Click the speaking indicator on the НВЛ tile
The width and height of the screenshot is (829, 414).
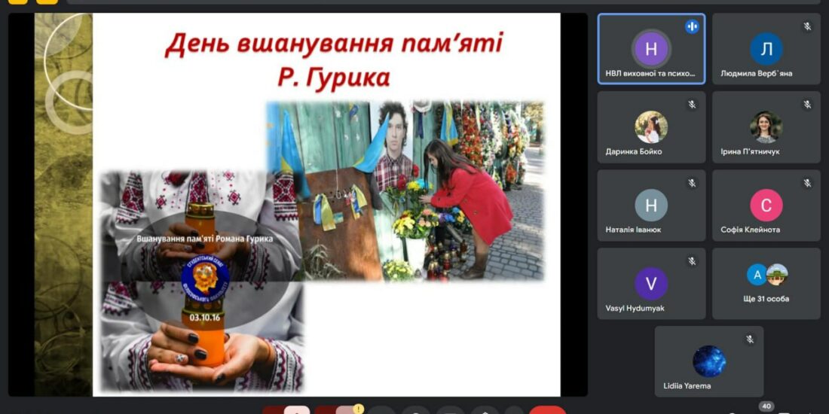(x=692, y=27)
